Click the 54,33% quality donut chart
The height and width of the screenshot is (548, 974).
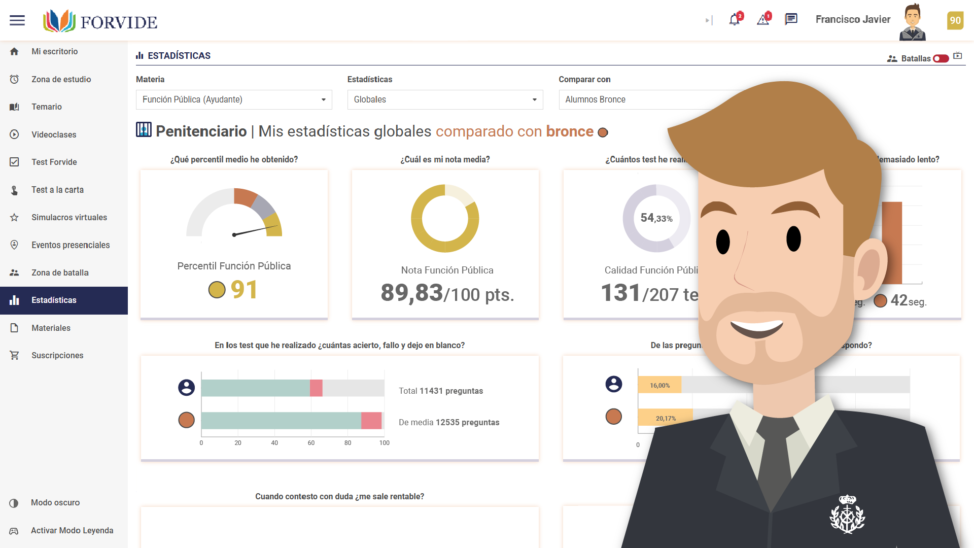(x=656, y=218)
